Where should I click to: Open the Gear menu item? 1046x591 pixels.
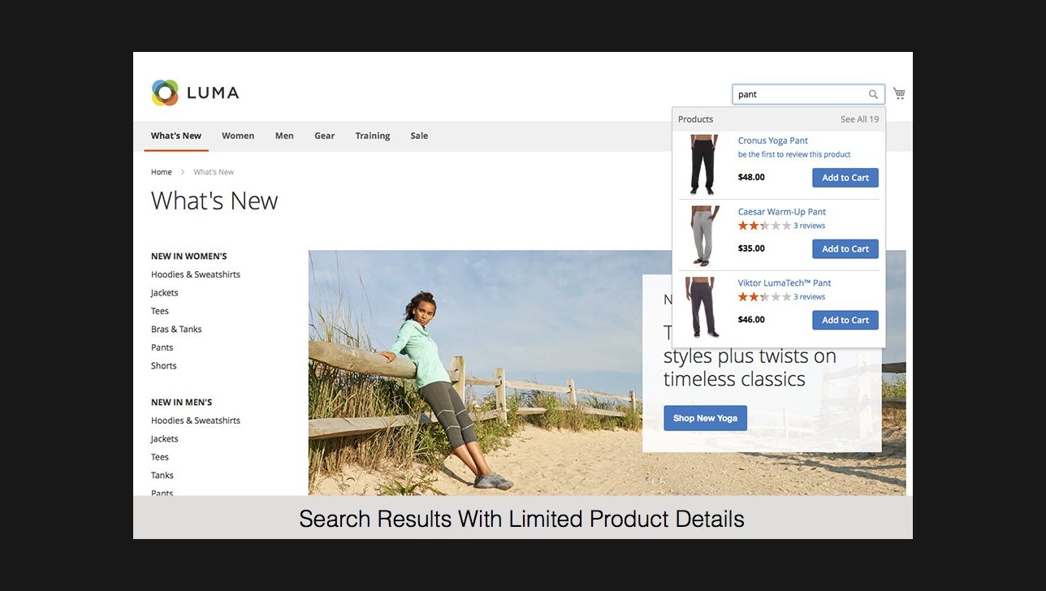click(x=324, y=136)
